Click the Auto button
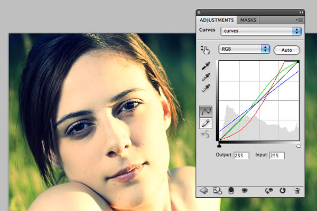Viewport: 317px width, 211px height. pos(286,50)
